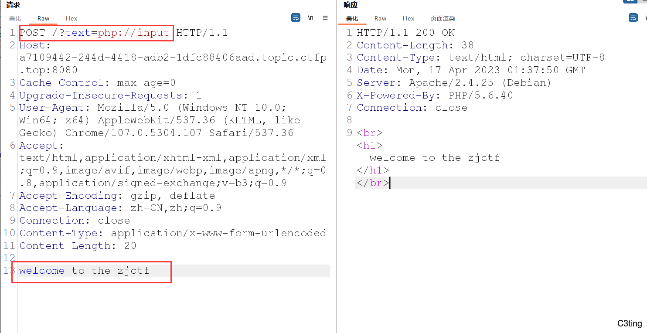Image resolution: width=647 pixels, height=333 pixels.
Task: Click the Upgrade-Insecure-Requests header line
Action: [110, 95]
